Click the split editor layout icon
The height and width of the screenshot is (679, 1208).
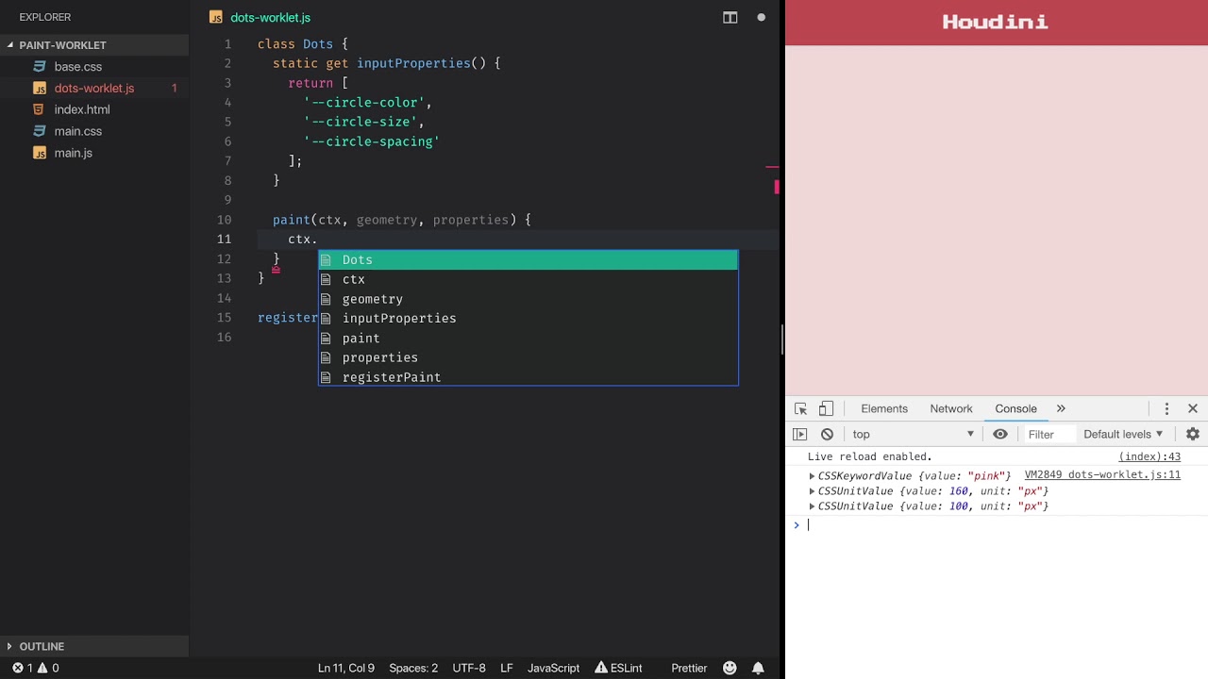pyautogui.click(x=730, y=17)
